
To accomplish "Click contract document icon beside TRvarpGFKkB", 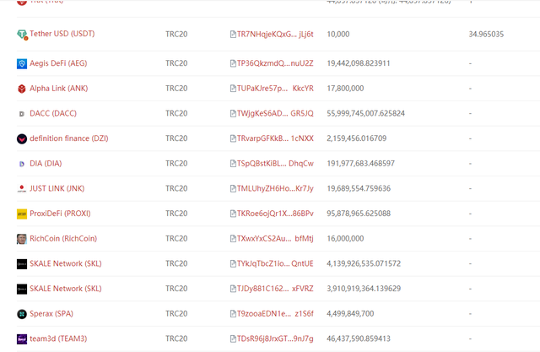I will (233, 138).
